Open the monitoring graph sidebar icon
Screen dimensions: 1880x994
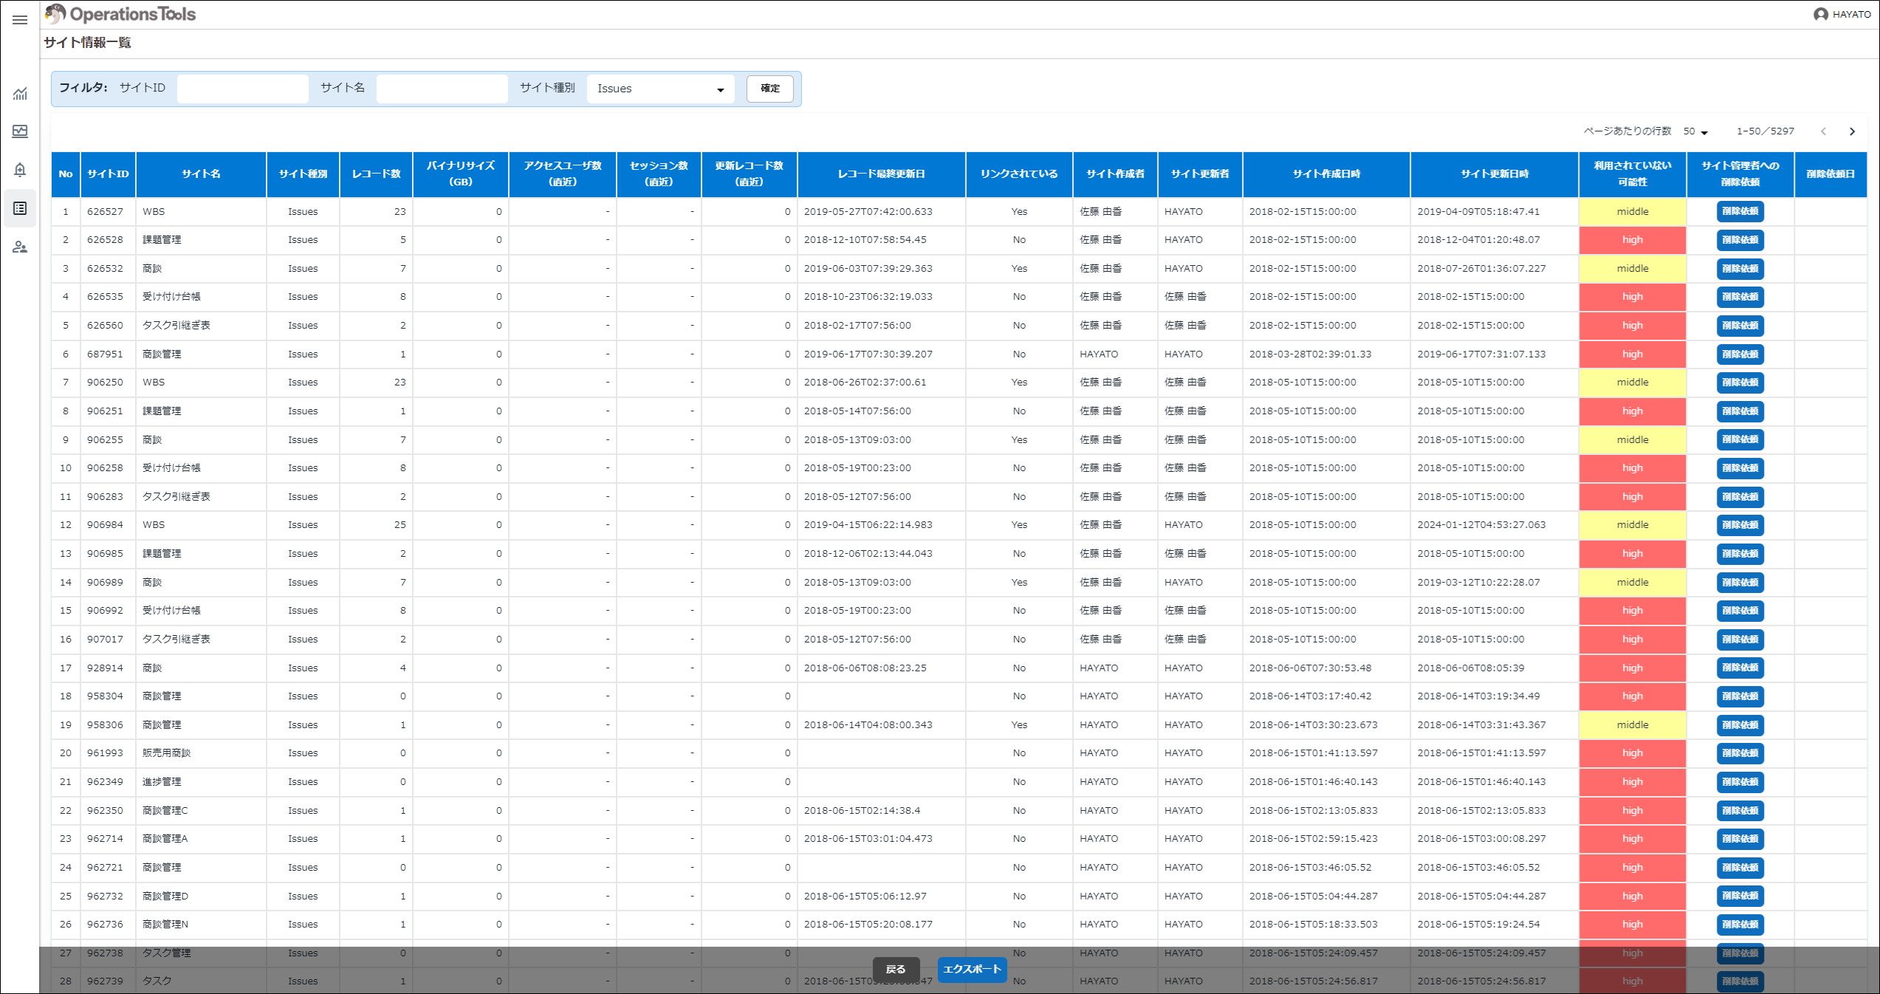[x=20, y=131]
